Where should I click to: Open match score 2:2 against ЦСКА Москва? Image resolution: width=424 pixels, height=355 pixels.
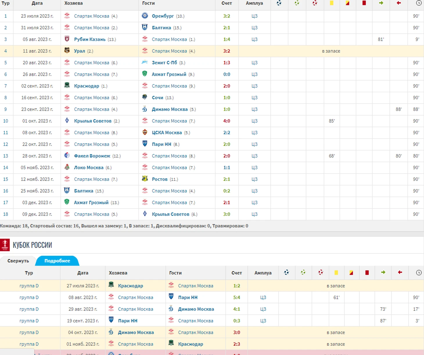point(227,132)
